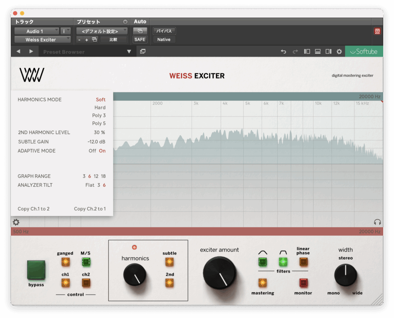The height and width of the screenshot is (318, 394).
Task: Select Poly 3 harmonics mode
Action: click(99, 115)
